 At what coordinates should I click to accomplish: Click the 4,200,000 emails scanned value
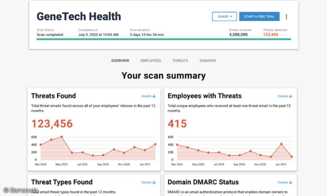coord(238,35)
